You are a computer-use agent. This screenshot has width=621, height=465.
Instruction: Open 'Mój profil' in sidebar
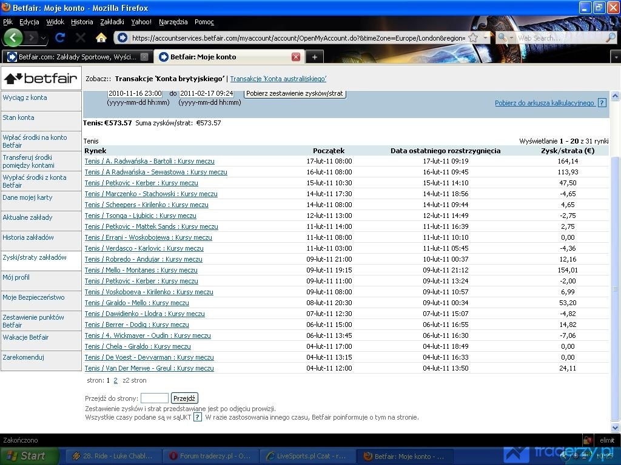click(x=16, y=277)
